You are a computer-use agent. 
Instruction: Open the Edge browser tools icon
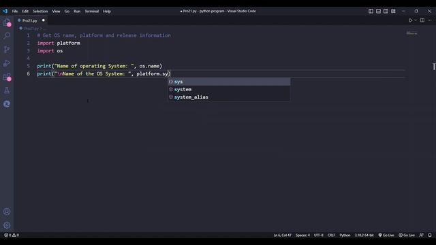point(7,104)
